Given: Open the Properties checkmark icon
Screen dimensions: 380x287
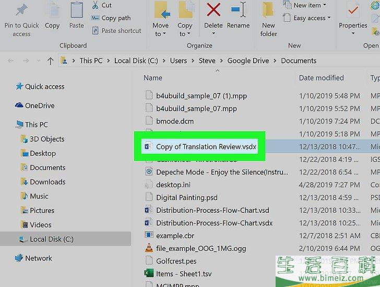Looking at the screenshot, I should (x=353, y=10).
